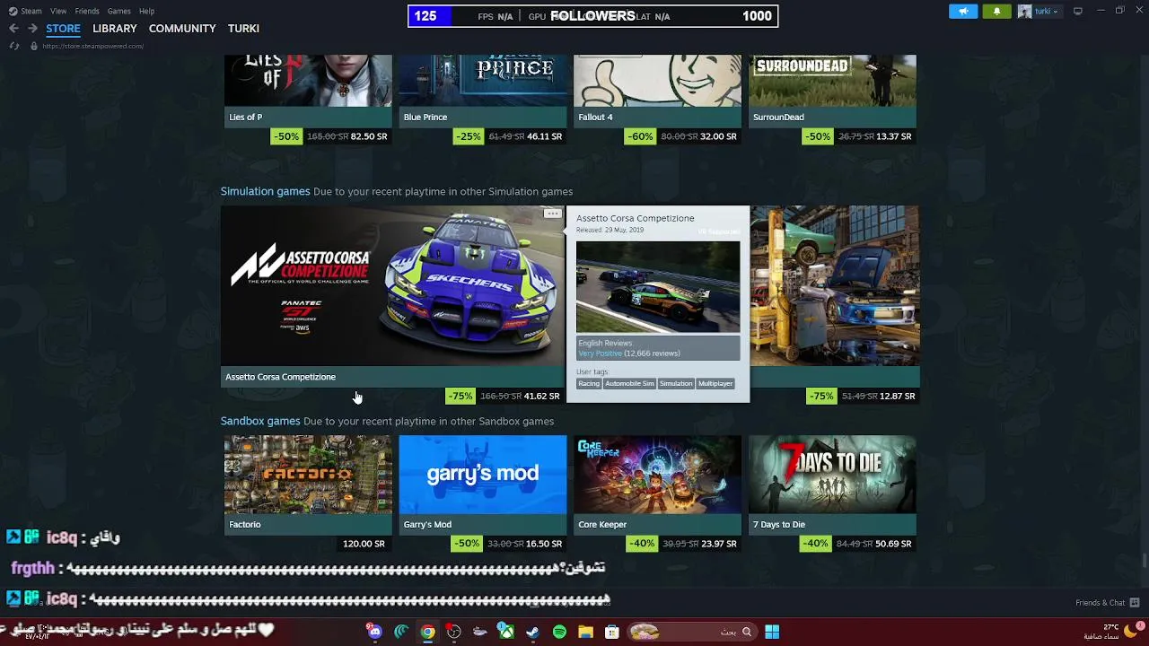Image resolution: width=1149 pixels, height=646 pixels.
Task: Click Assetto Corsa screenshot in hover popup
Action: coord(658,287)
